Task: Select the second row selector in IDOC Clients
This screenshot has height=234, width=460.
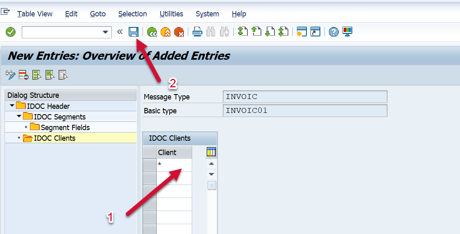Action: (x=150, y=178)
